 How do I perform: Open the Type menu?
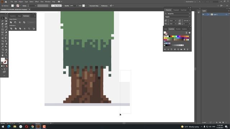point(26,1)
